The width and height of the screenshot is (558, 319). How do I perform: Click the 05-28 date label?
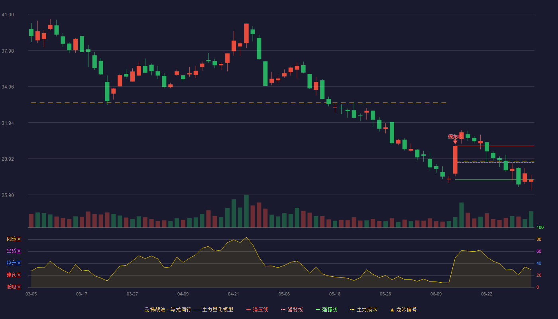[385, 294]
